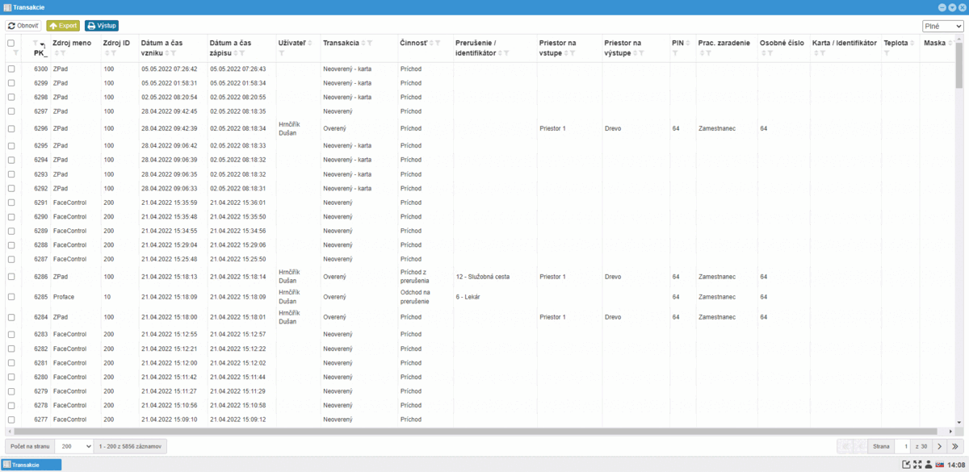The height and width of the screenshot is (472, 969).
Task: Click the sort arrows in Činnosť column header
Action: (430, 43)
